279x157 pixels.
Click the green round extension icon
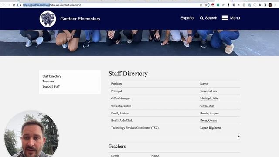(218, 5)
